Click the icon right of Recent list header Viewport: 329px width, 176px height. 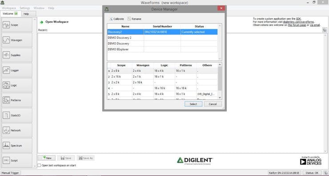[325, 30]
